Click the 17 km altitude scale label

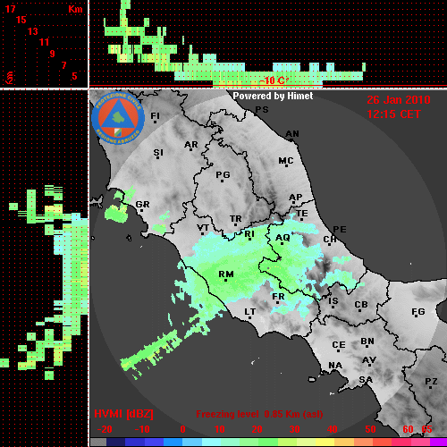[x=11, y=9]
